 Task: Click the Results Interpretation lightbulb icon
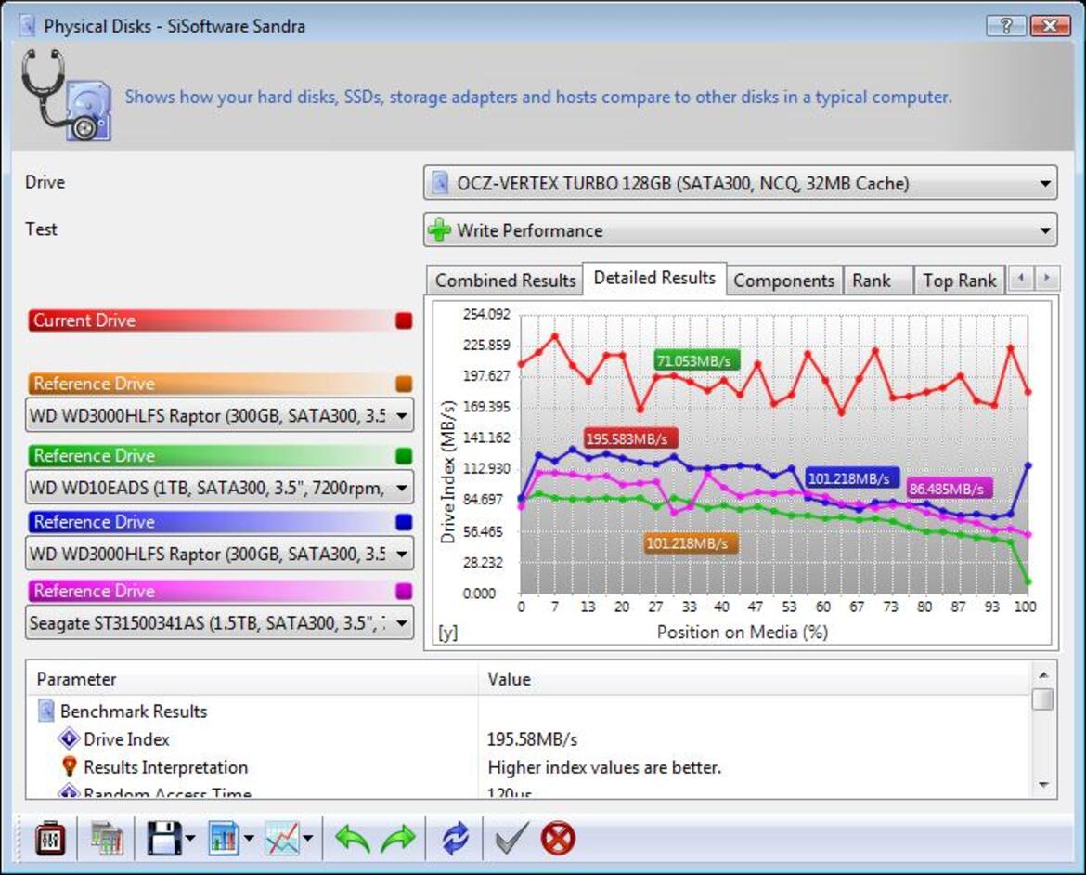[x=69, y=766]
